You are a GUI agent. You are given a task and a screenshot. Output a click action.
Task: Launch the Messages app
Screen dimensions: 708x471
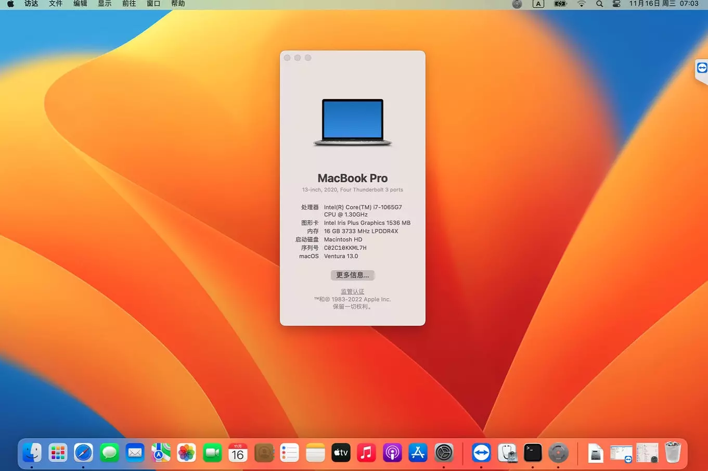coord(109,452)
